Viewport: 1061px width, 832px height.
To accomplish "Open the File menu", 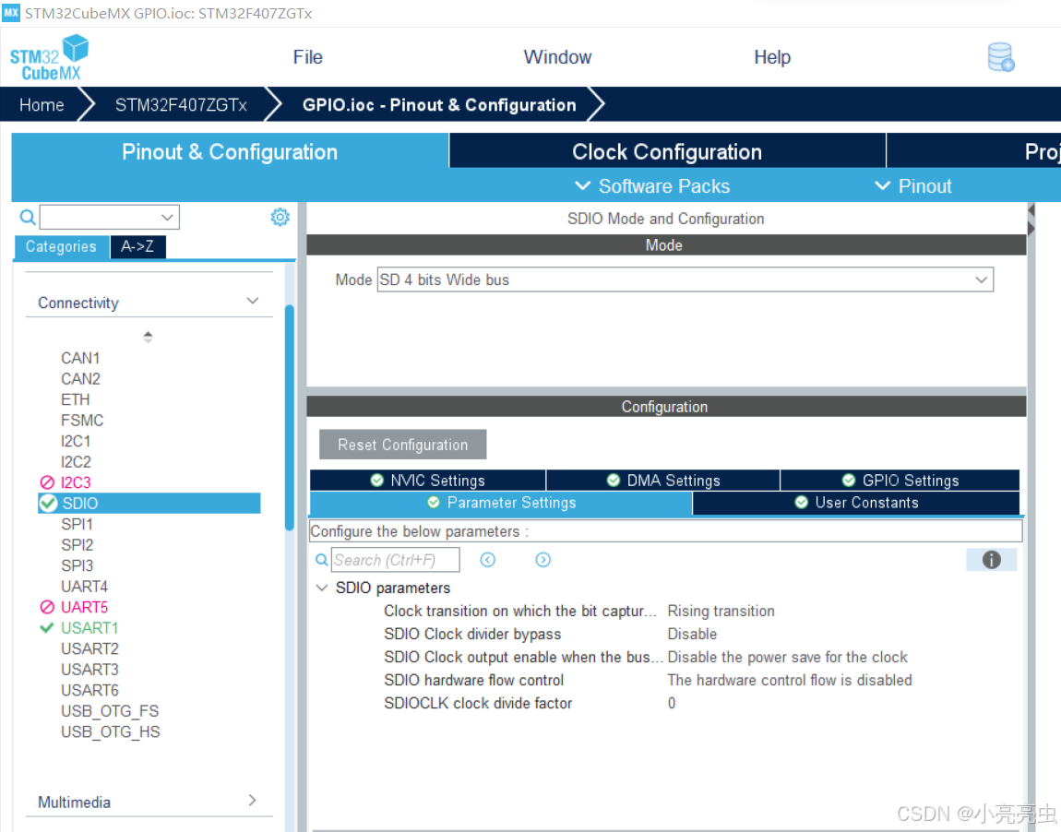I will tap(308, 57).
